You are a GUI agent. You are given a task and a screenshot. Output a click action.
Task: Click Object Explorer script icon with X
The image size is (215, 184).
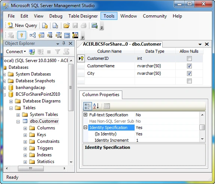66,52
